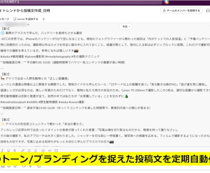
Task: Click the 【案1】 heading text
Action: 5,29
